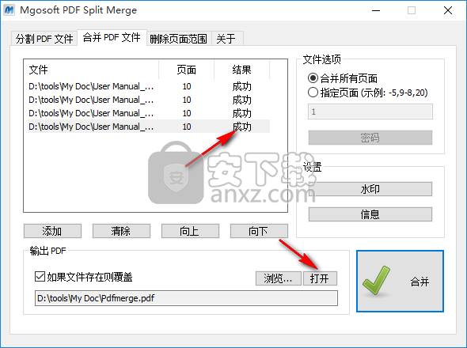Image resolution: width=467 pixels, height=348 pixels.
Task: Click the 页面 column header
Action: [x=187, y=70]
